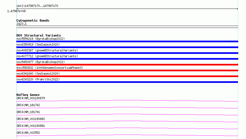Viewport: 246px width, 139px height.
Task: Click ORC4|NM_002552 transcript label
Action: click(x=28, y=133)
